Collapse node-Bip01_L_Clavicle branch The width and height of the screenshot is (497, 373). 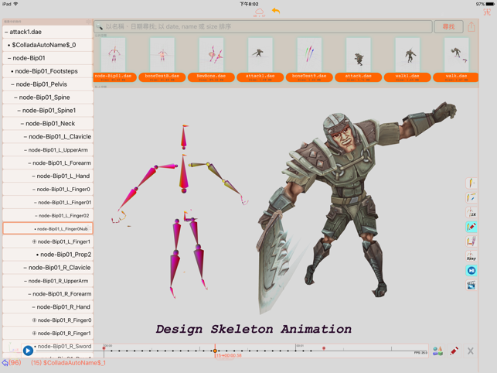point(26,136)
